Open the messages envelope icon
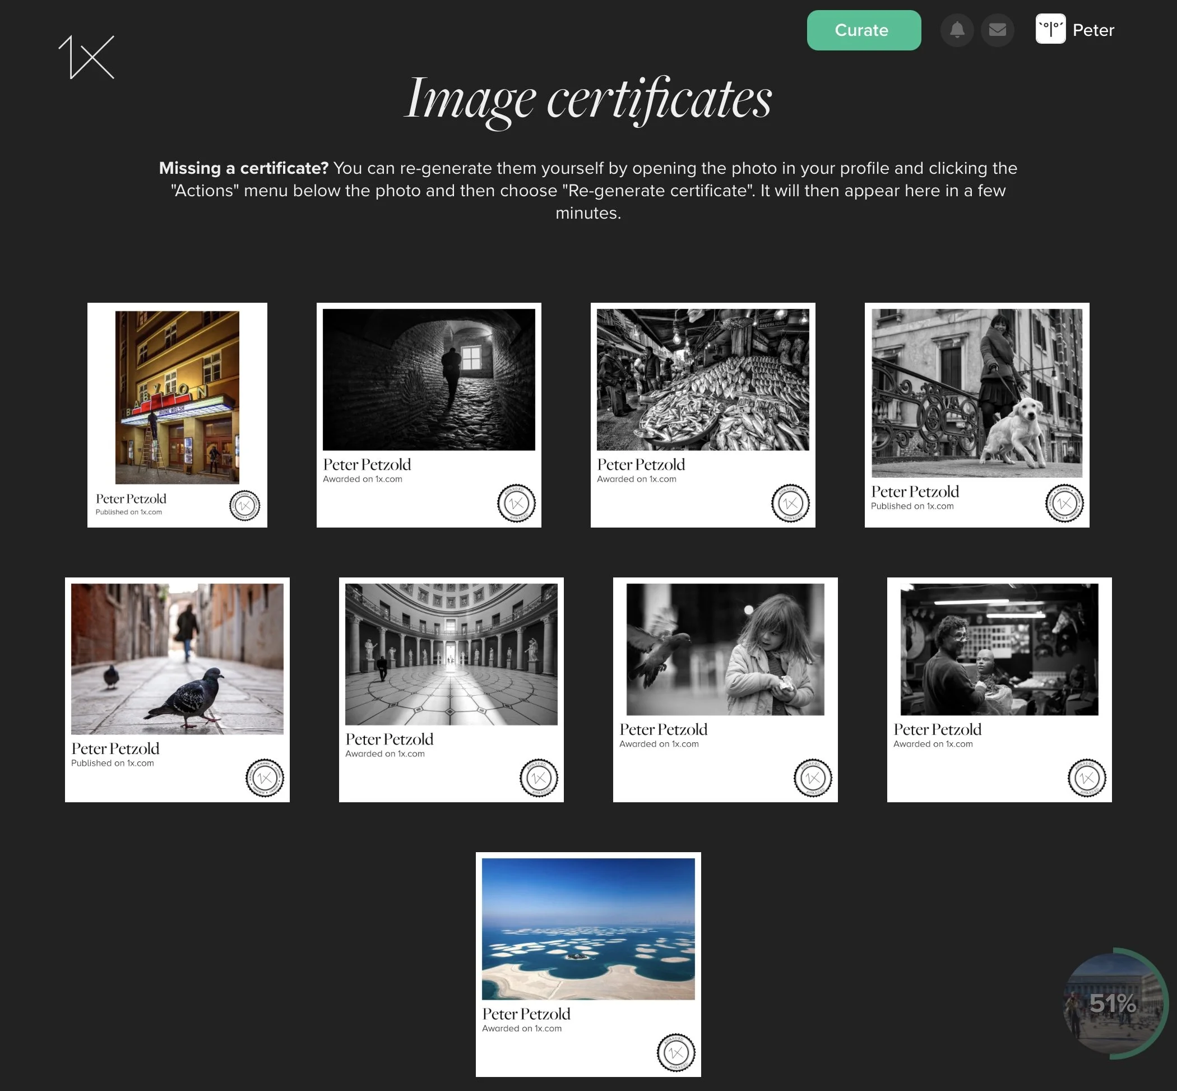Image resolution: width=1177 pixels, height=1091 pixels. click(997, 30)
